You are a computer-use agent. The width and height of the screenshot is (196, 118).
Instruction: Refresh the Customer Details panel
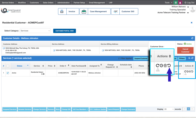click(192, 38)
